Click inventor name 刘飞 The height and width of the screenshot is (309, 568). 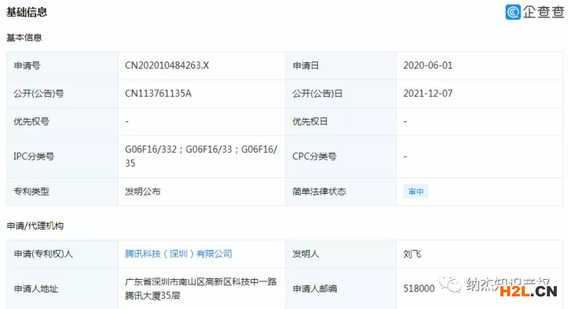point(413,254)
